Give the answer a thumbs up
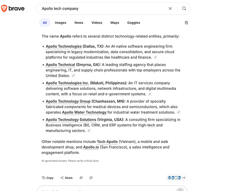The width and height of the screenshot is (237, 191). click(81, 178)
